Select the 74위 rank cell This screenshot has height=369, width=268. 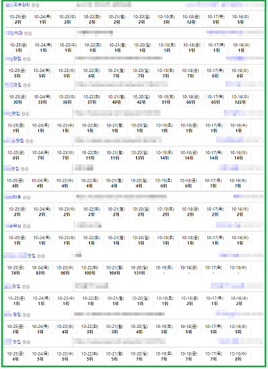point(15,273)
